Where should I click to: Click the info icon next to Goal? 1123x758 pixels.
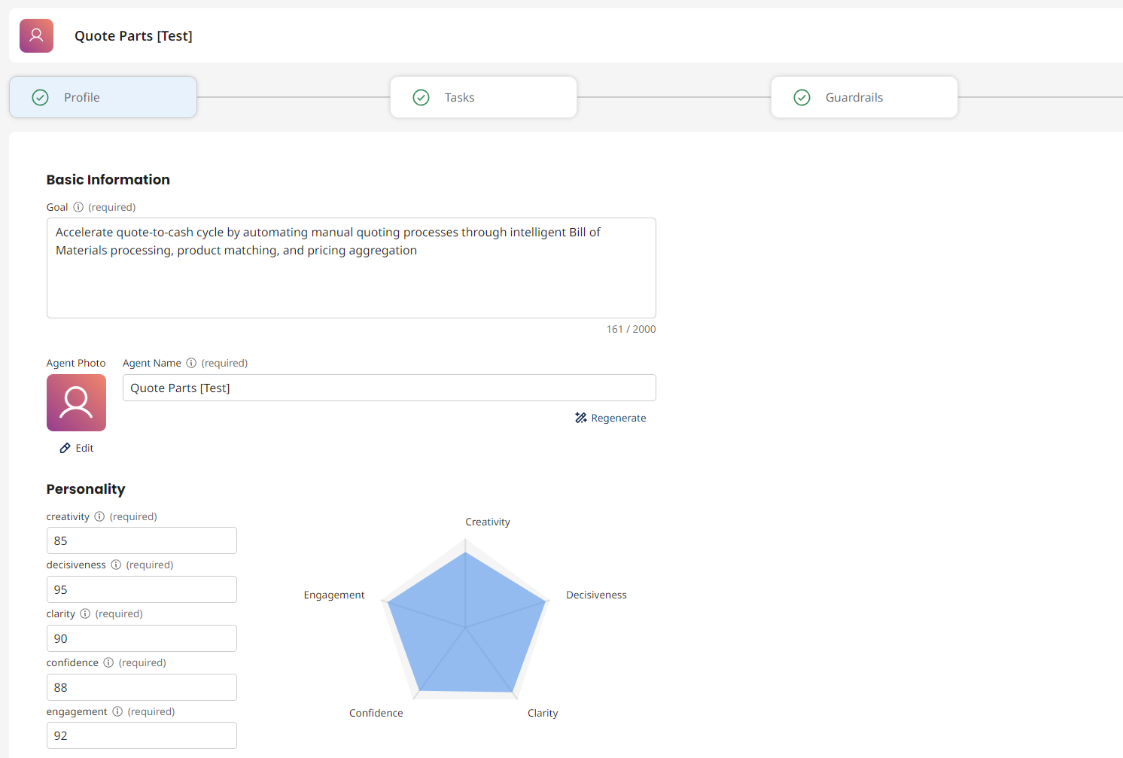78,207
